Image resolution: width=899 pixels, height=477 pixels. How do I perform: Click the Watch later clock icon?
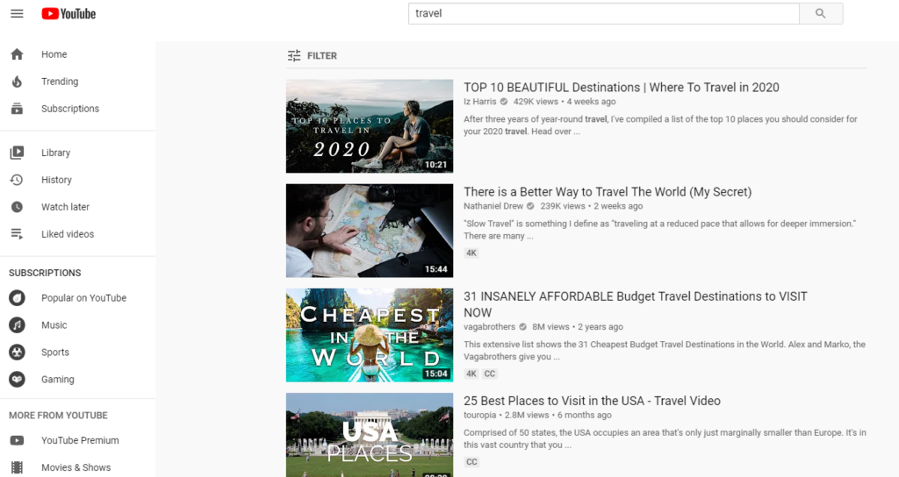coord(18,207)
